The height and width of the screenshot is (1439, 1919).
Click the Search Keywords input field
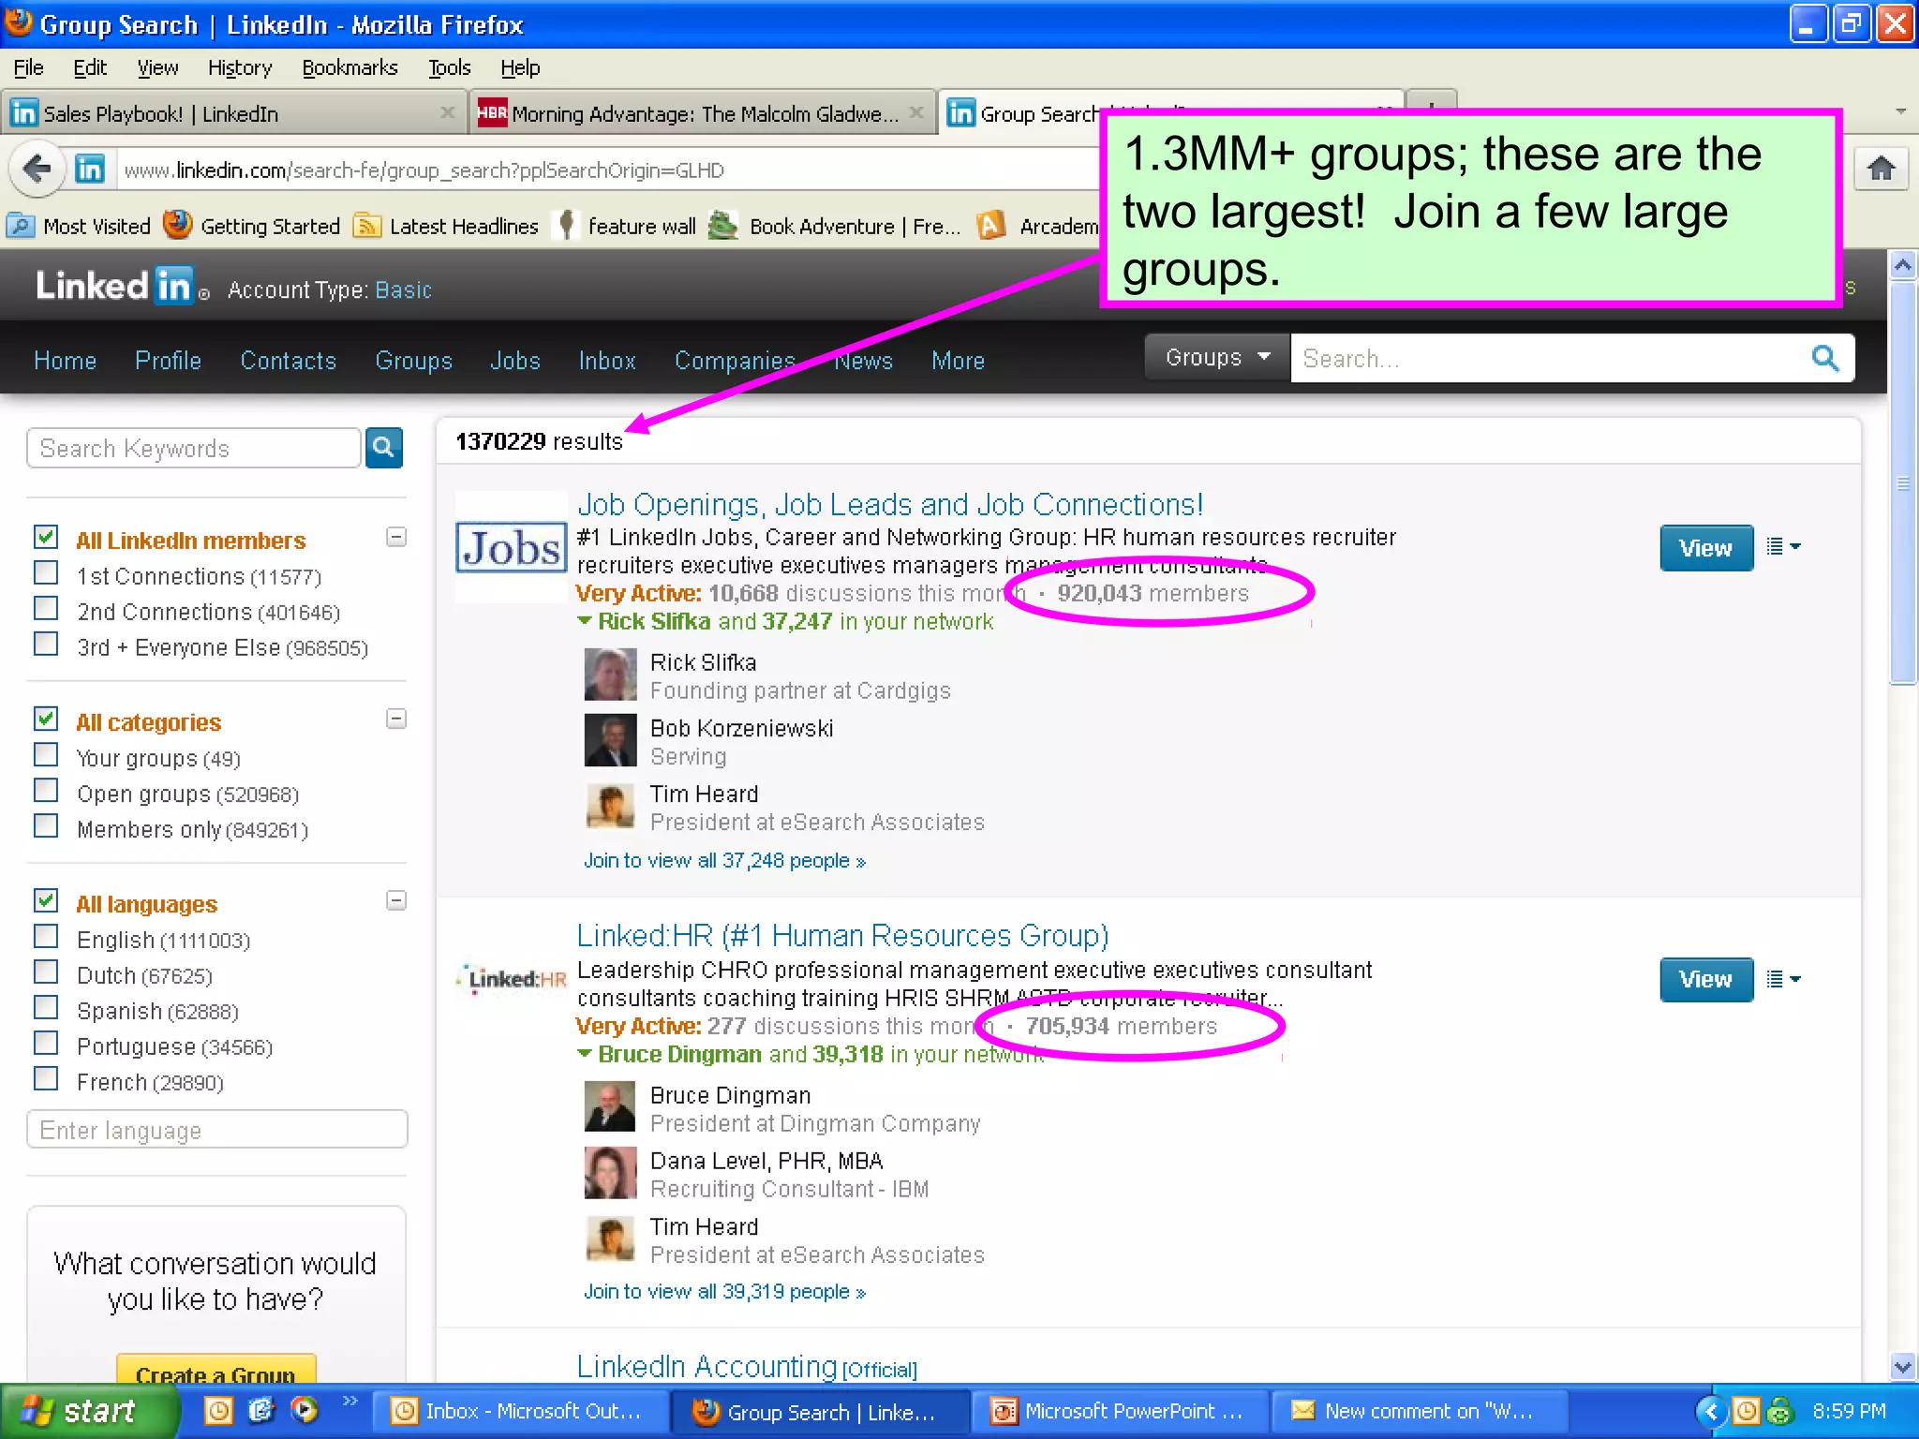click(x=194, y=448)
